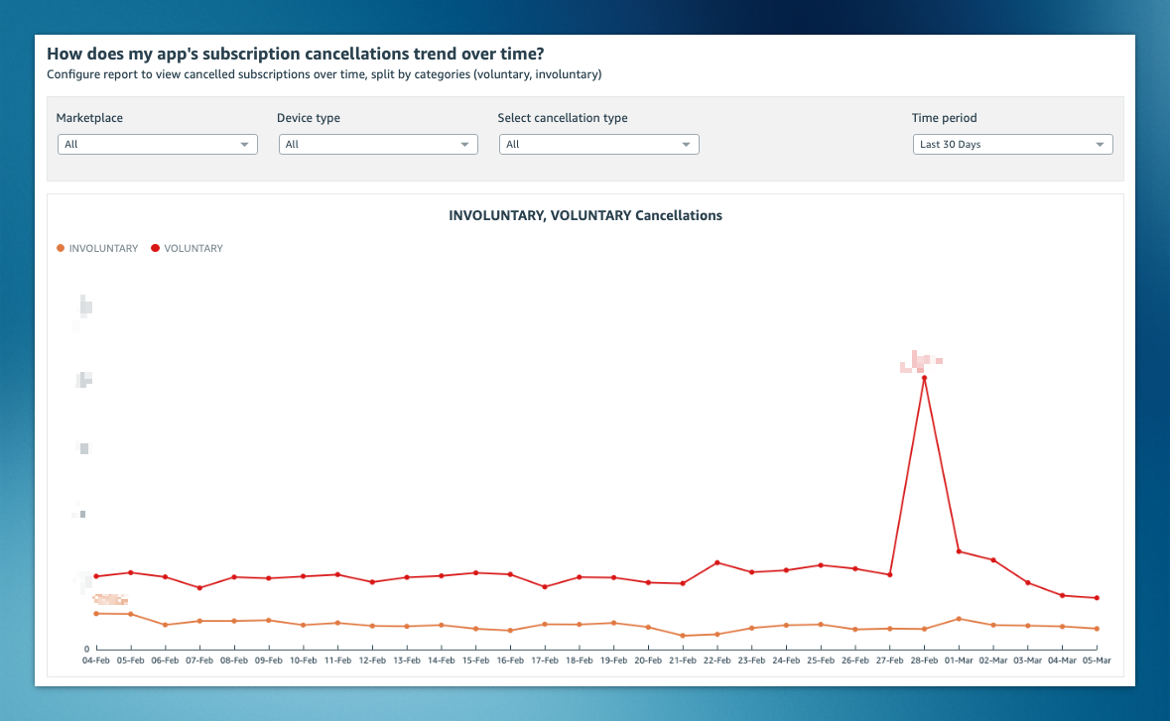Click the VOLUNTARY data point at 04-Feb
1170x721 pixels.
pos(96,575)
